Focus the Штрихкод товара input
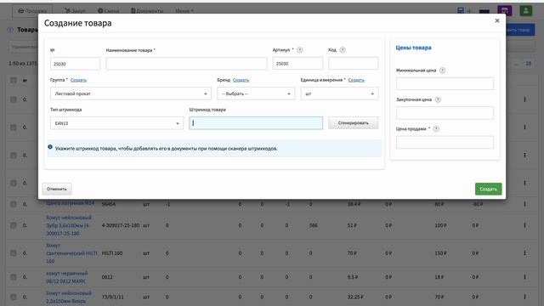 [x=256, y=123]
